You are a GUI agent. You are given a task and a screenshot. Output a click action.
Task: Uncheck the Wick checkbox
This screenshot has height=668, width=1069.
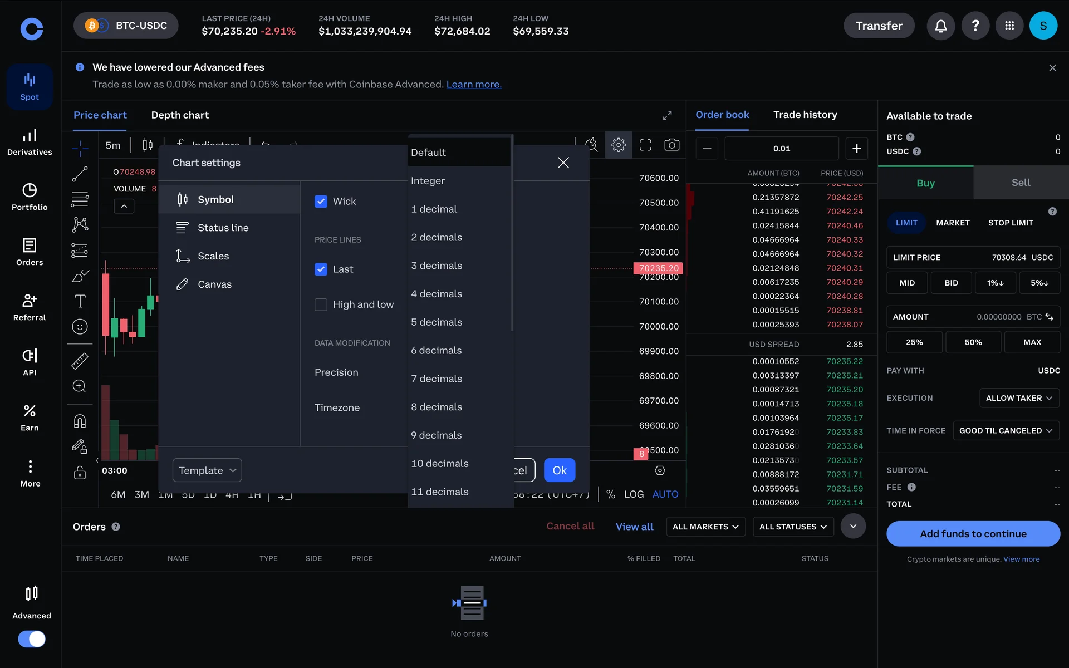[x=321, y=202]
